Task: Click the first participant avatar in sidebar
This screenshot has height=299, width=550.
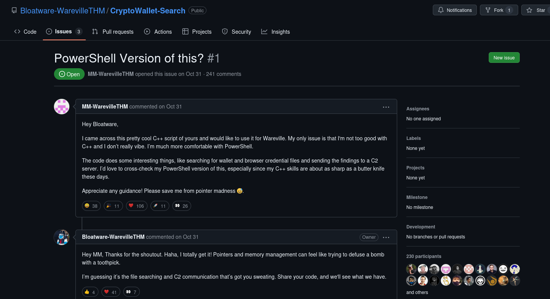Action: coord(411,269)
